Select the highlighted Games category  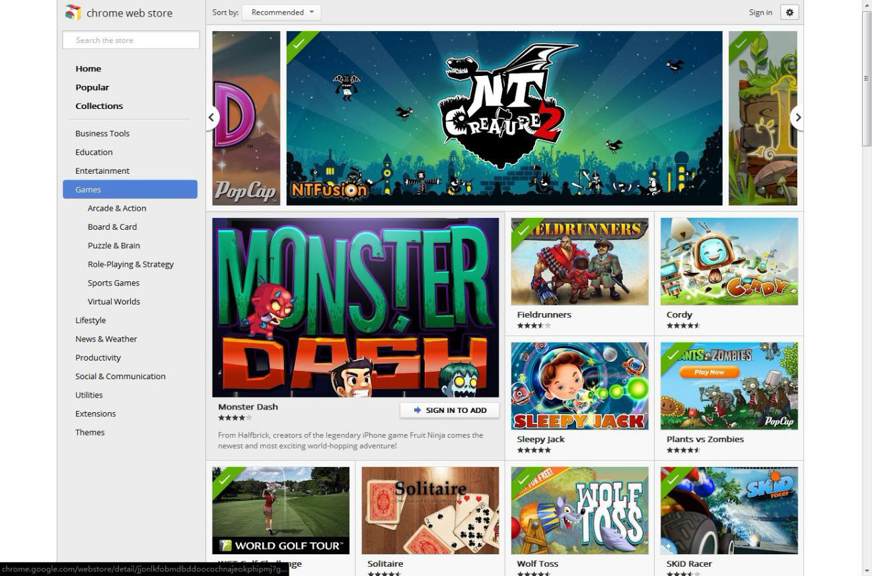130,189
